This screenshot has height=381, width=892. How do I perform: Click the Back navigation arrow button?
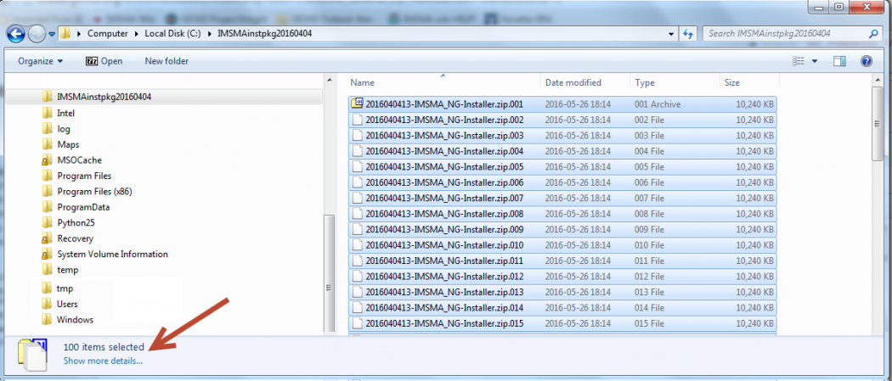click(x=16, y=34)
